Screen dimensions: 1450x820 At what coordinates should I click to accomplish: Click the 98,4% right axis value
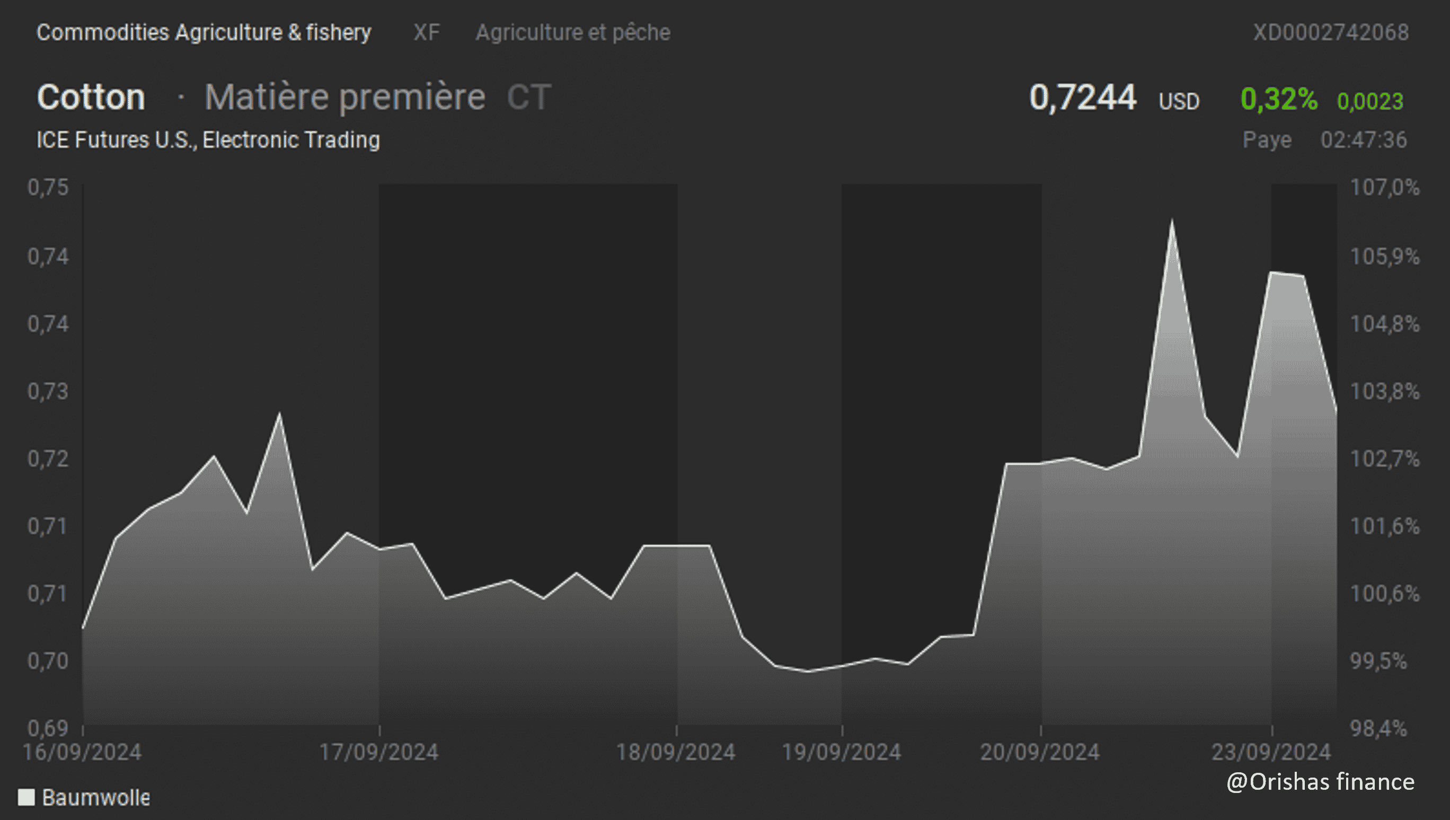[x=1378, y=728]
